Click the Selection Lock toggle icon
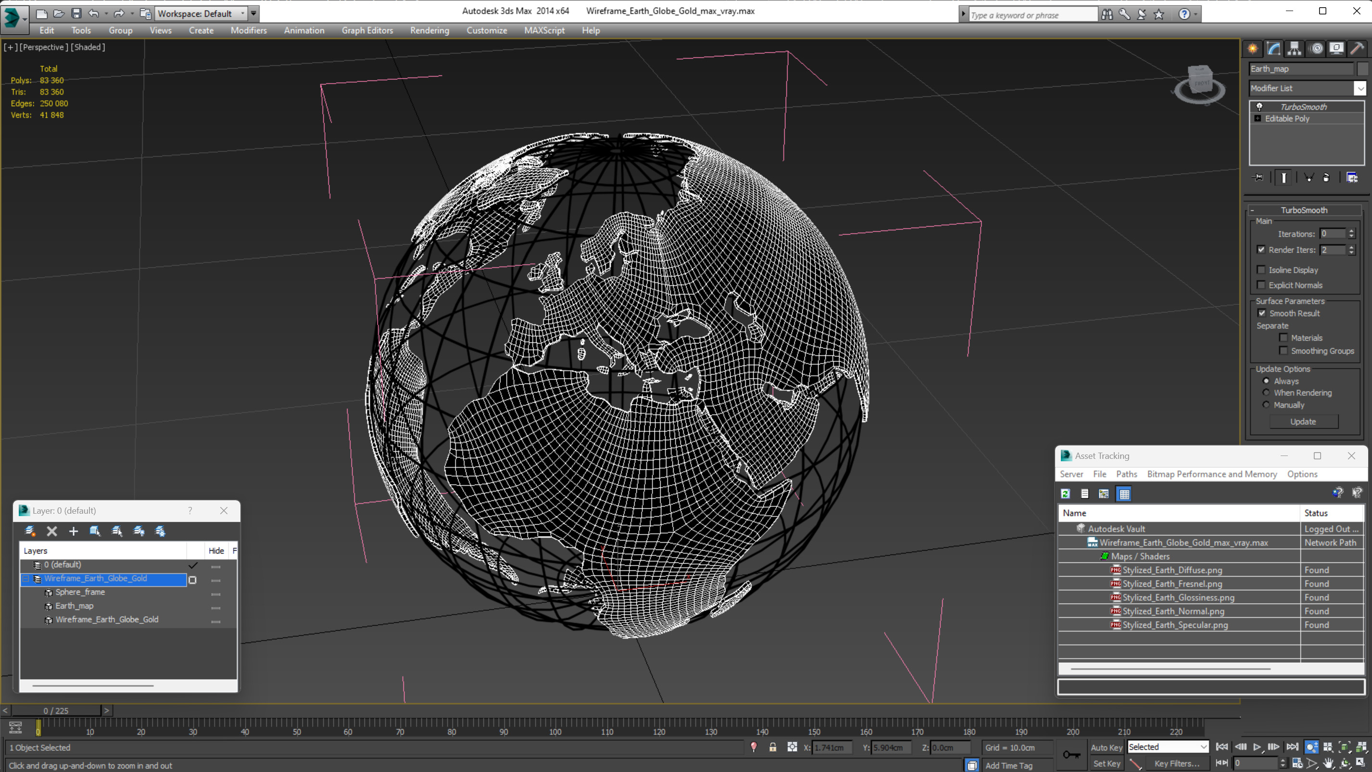Image resolution: width=1372 pixels, height=772 pixels. click(773, 747)
